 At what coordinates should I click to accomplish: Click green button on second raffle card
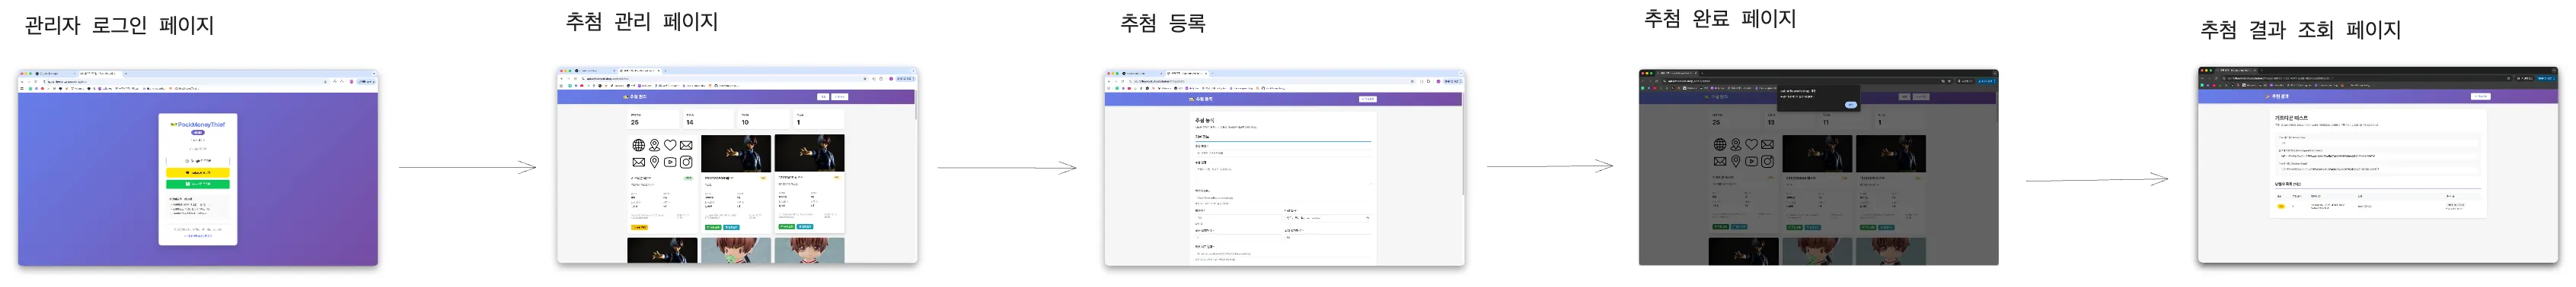pyautogui.click(x=713, y=227)
